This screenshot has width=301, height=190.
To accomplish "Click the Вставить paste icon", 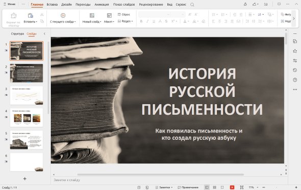I will tap(30, 15).
